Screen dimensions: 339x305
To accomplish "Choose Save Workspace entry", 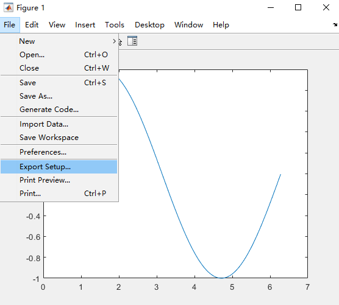I will 59,138.
